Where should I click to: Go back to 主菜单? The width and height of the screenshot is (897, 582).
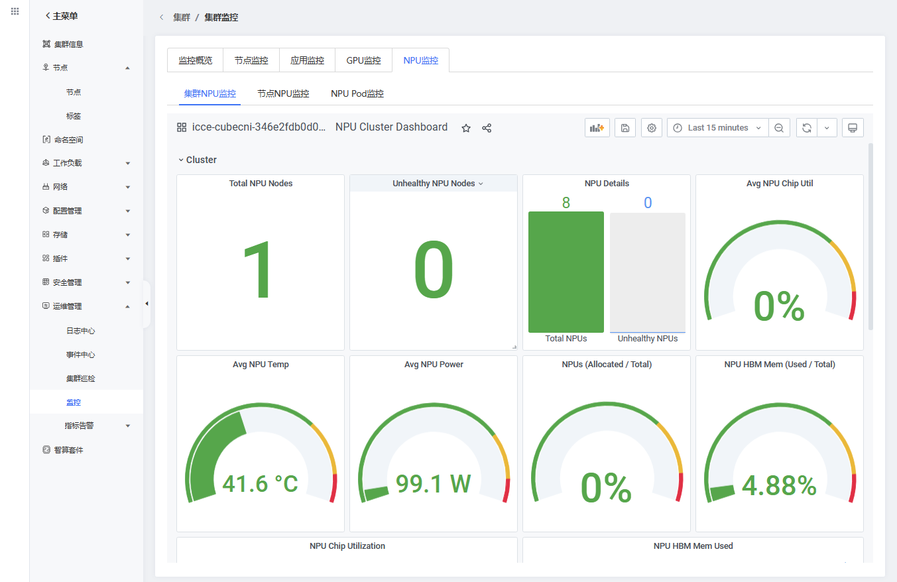tap(61, 16)
